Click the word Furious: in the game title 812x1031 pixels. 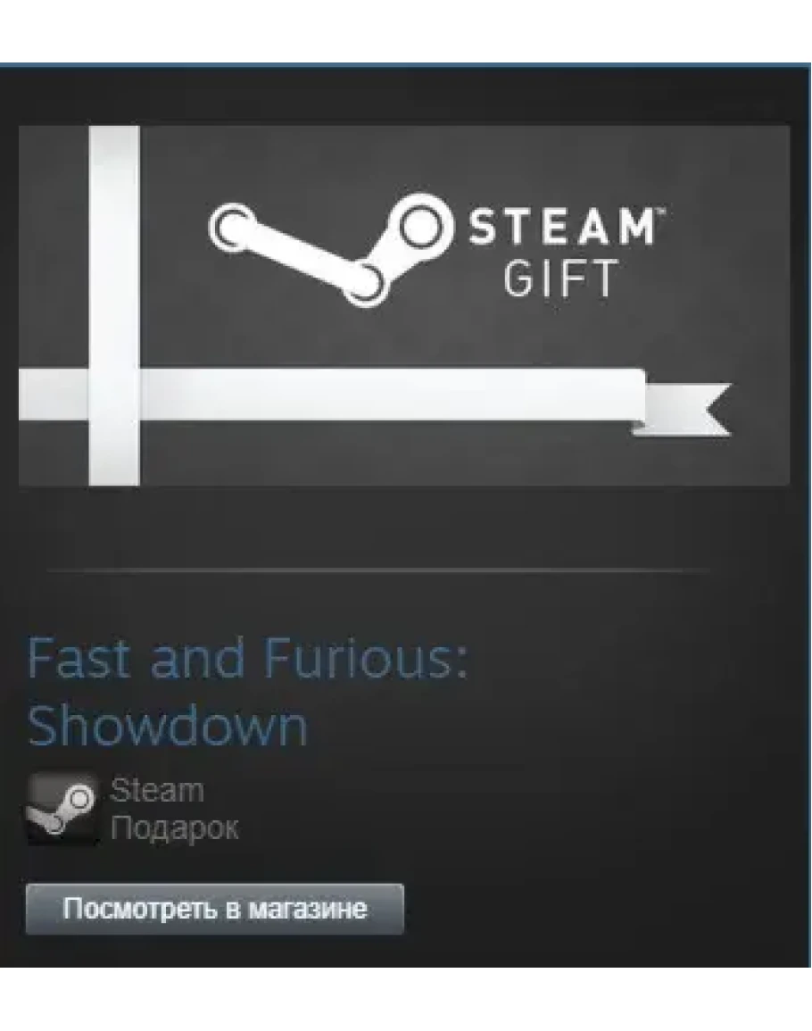click(366, 658)
